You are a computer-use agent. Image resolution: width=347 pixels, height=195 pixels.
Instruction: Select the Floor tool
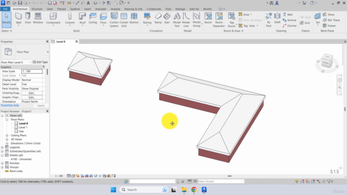click(103, 19)
